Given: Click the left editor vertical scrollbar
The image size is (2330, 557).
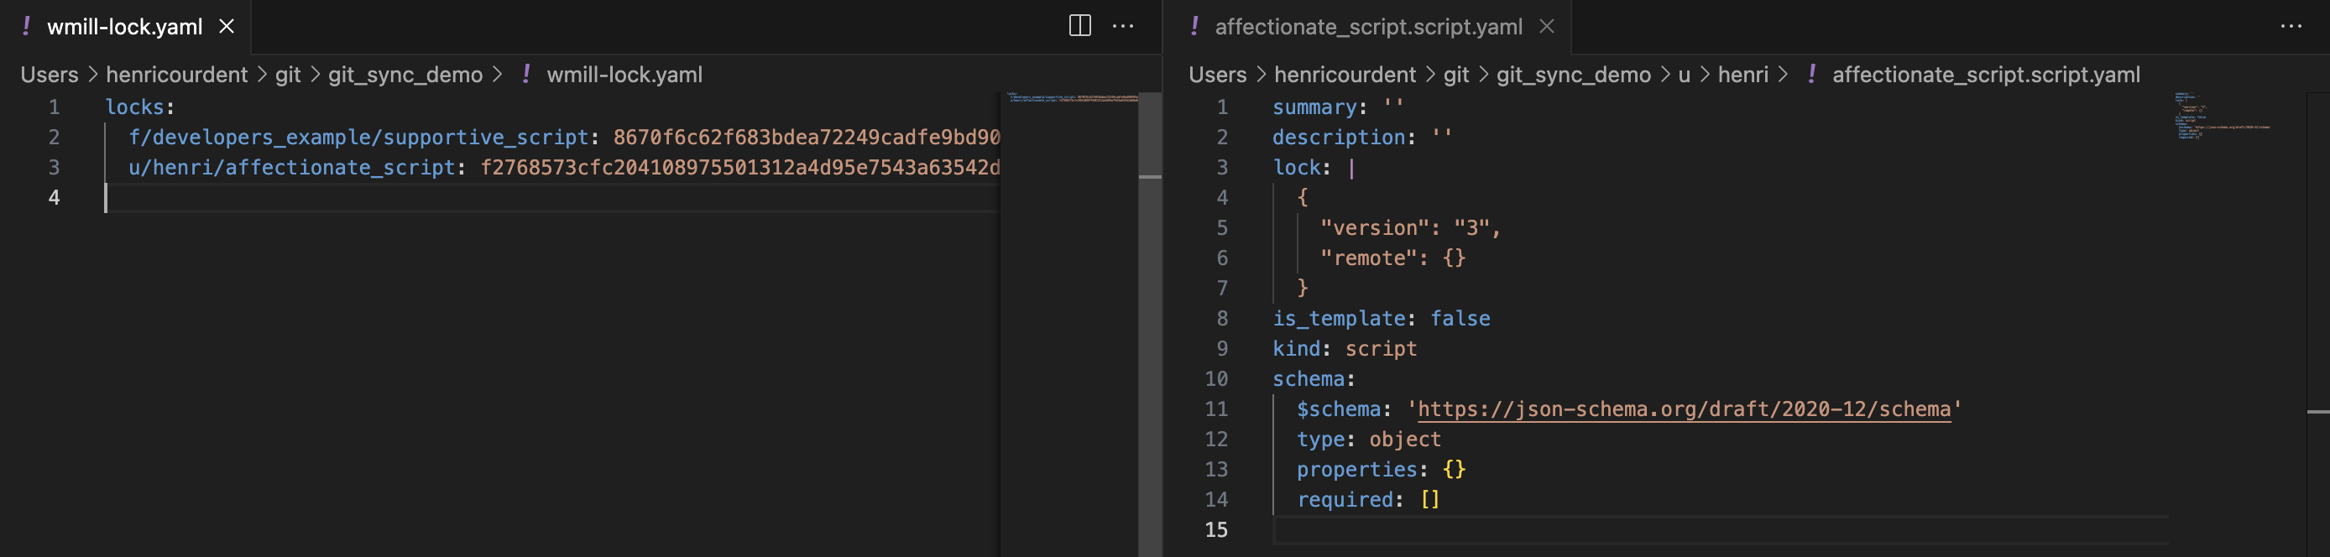Looking at the screenshot, I should point(1150,136).
